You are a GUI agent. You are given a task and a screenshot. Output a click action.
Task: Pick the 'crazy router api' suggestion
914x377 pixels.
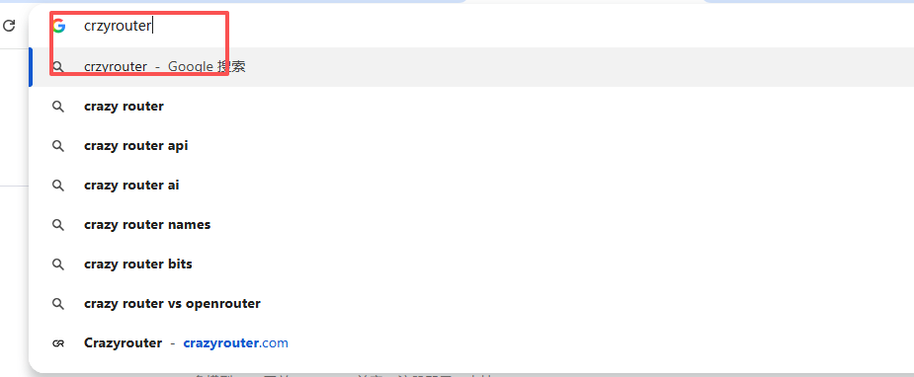pos(471,146)
